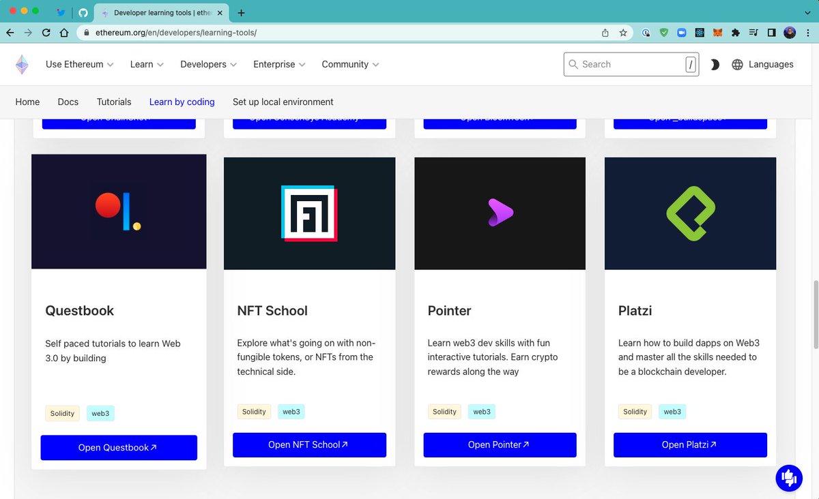The image size is (819, 499).
Task: Open the pinned GitHub tab
Action: [x=83, y=12]
